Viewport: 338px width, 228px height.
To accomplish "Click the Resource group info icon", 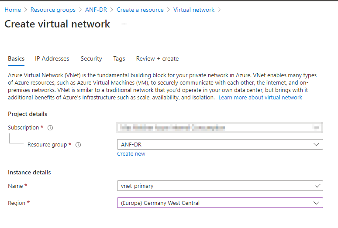I will 78,145.
